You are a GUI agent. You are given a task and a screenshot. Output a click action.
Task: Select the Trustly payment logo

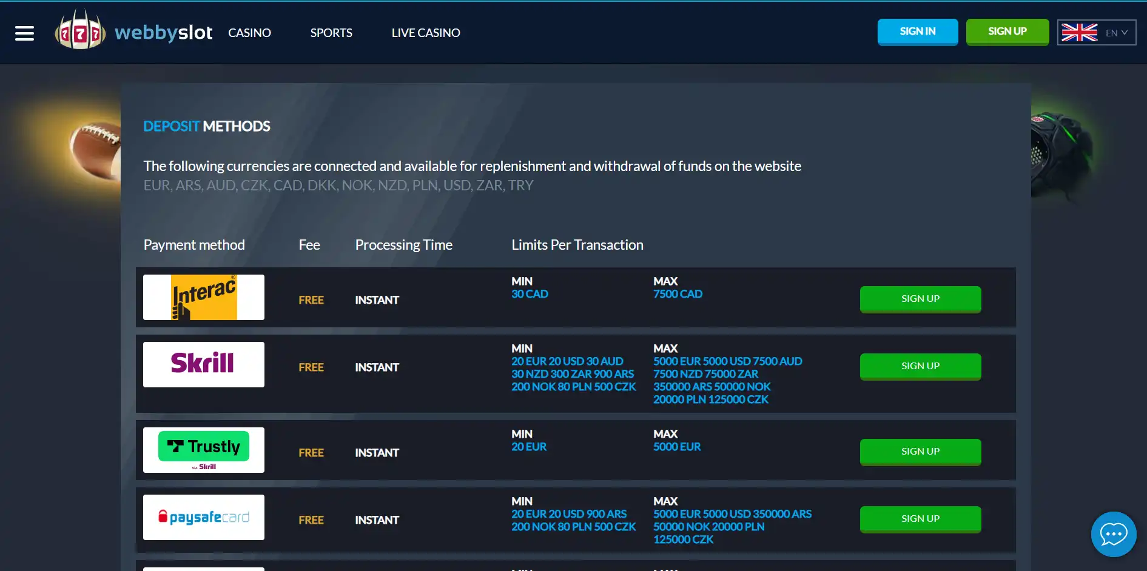pos(204,450)
